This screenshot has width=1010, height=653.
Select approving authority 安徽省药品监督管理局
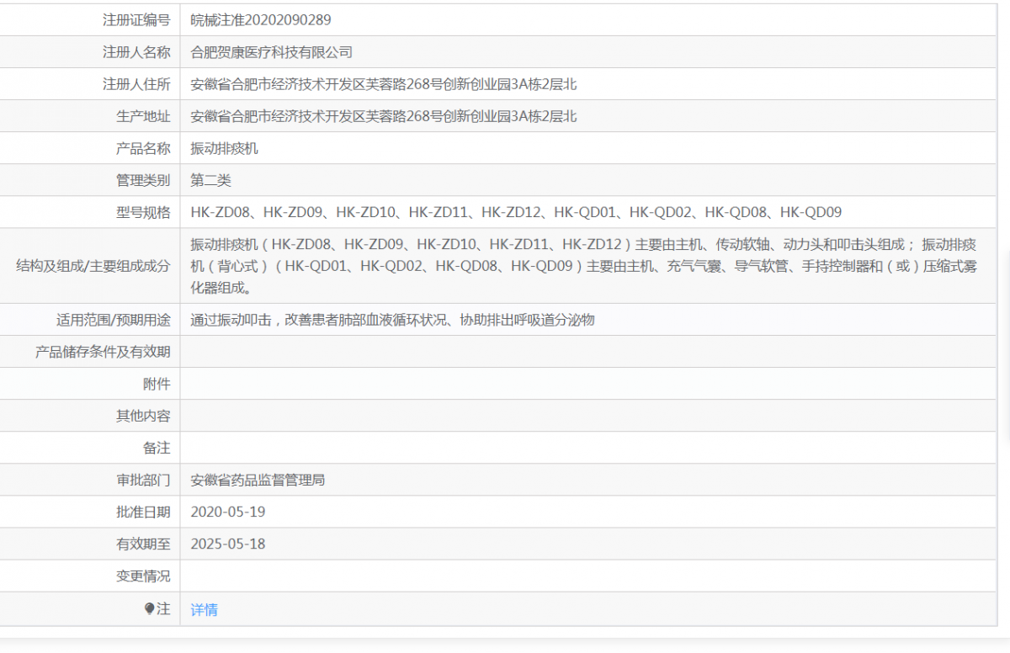point(258,480)
